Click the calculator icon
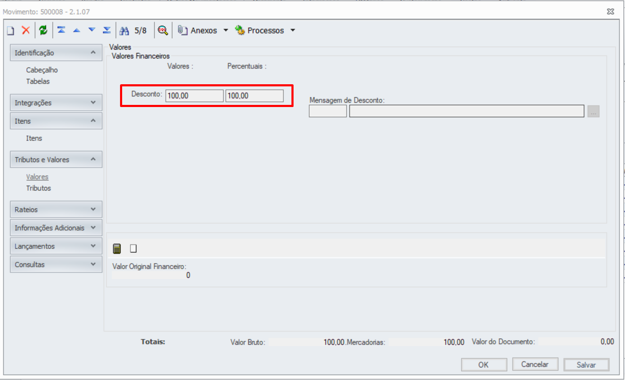 pos(117,249)
